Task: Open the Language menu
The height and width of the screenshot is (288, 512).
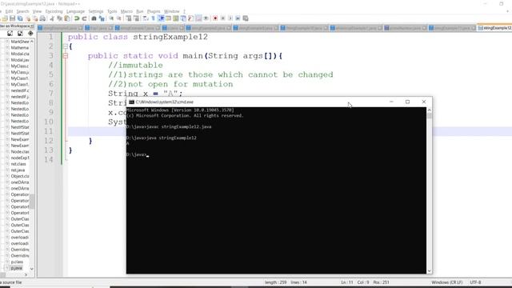Action: 75,11
